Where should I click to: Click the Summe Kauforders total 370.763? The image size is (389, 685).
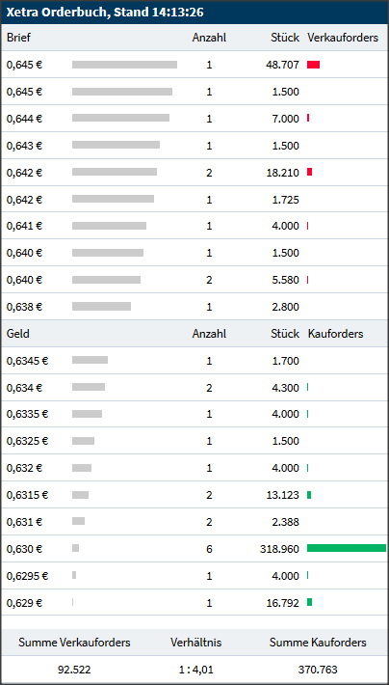pyautogui.click(x=318, y=670)
